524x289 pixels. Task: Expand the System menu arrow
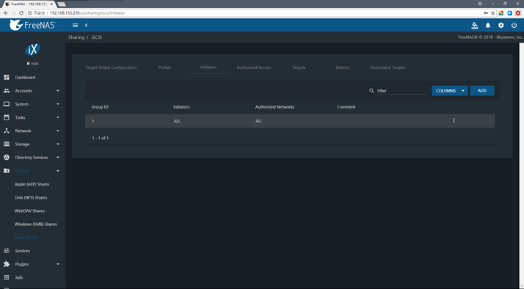(58, 104)
